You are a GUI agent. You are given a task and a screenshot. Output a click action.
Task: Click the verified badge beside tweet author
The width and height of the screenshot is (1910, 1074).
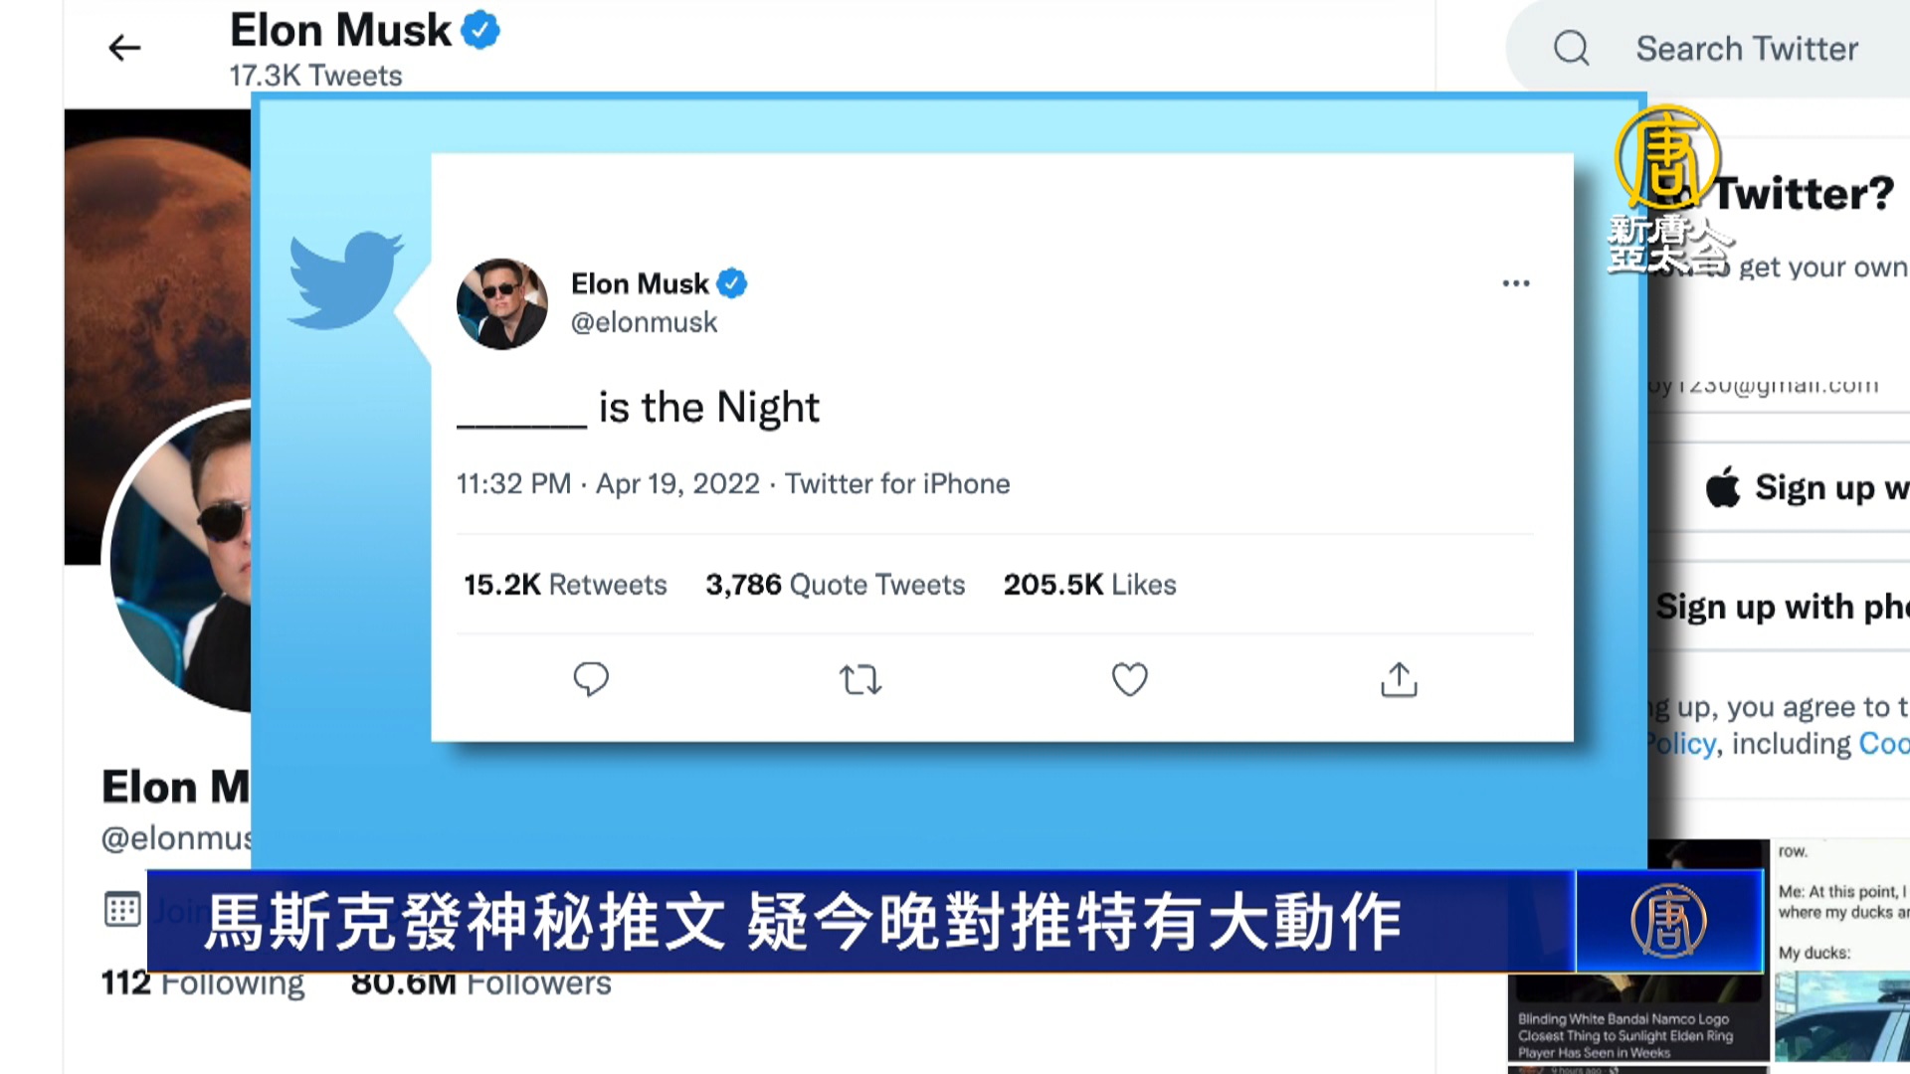732,284
